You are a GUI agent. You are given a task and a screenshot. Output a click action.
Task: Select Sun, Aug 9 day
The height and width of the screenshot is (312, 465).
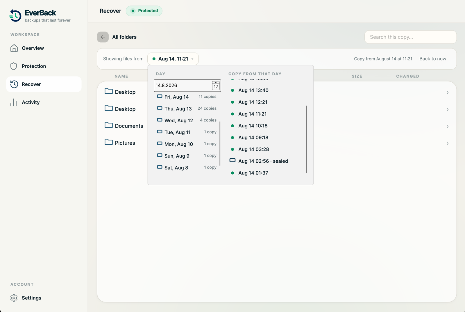pyautogui.click(x=187, y=156)
